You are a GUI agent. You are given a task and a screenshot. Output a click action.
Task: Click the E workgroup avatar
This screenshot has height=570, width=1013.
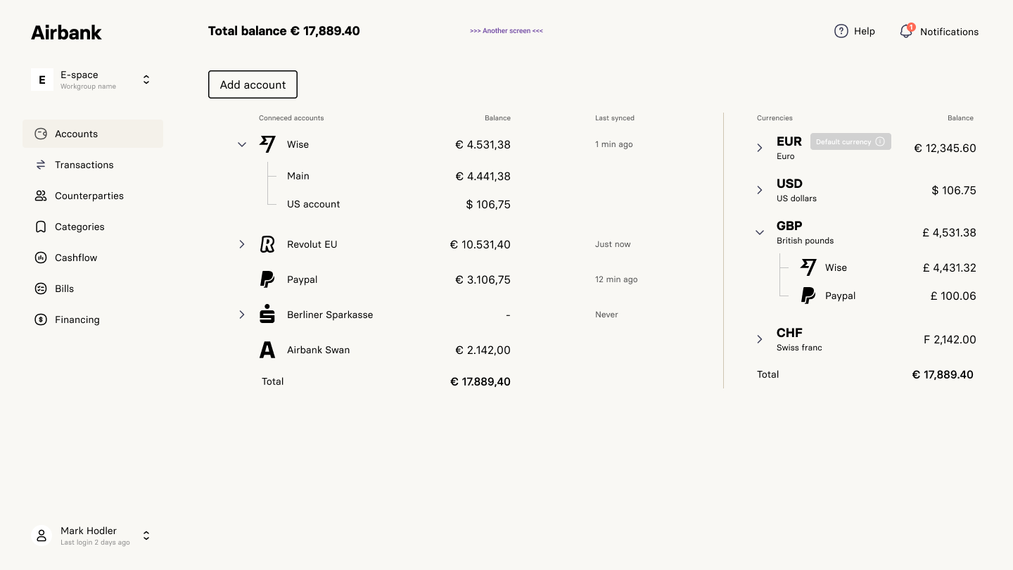42,80
